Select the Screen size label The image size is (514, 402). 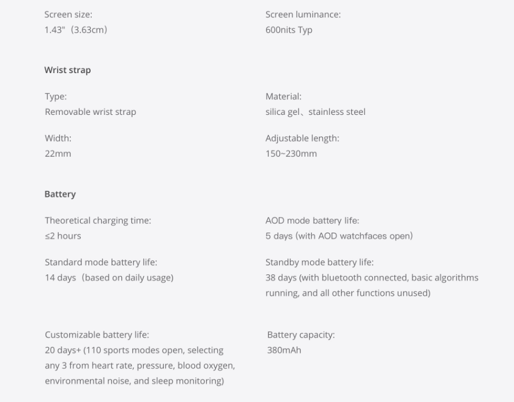coord(68,15)
